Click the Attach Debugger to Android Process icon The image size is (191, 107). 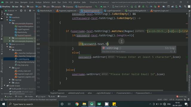click(155, 7)
